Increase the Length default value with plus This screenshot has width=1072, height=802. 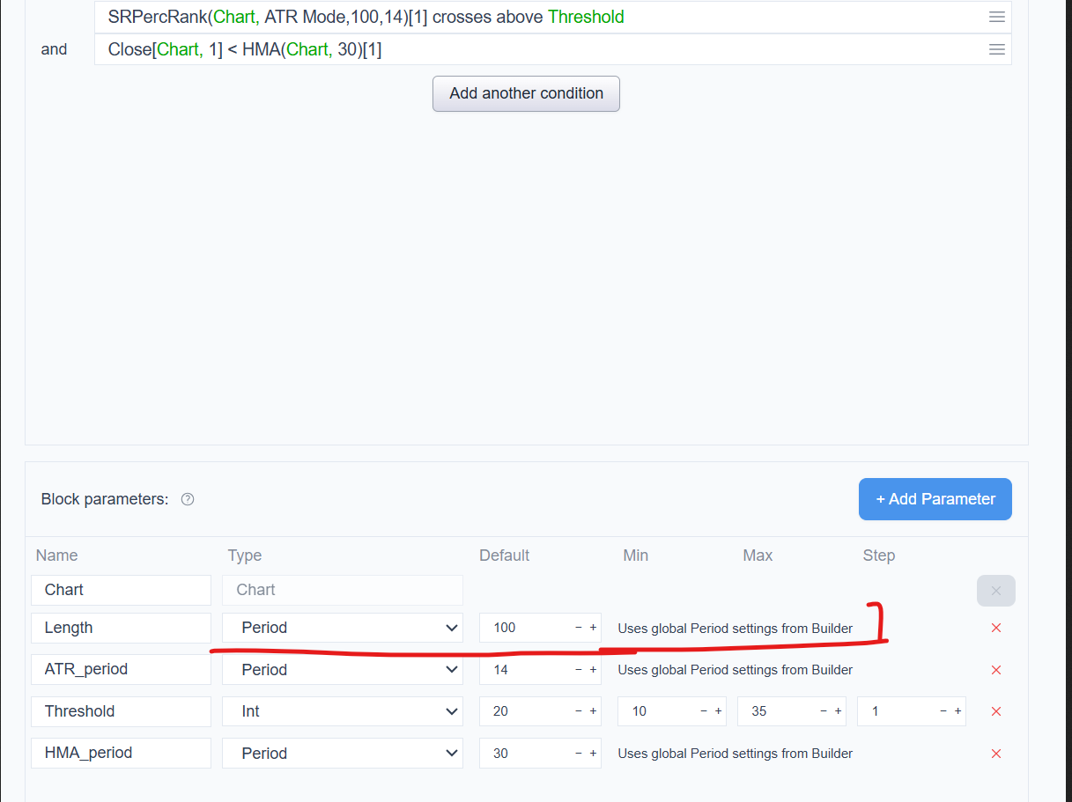click(x=593, y=628)
